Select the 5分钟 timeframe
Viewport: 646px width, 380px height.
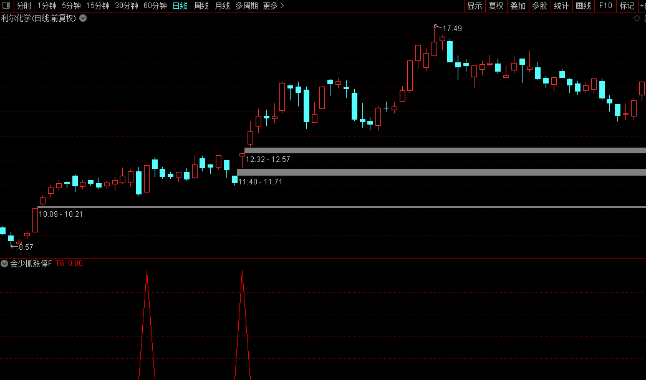(x=71, y=6)
